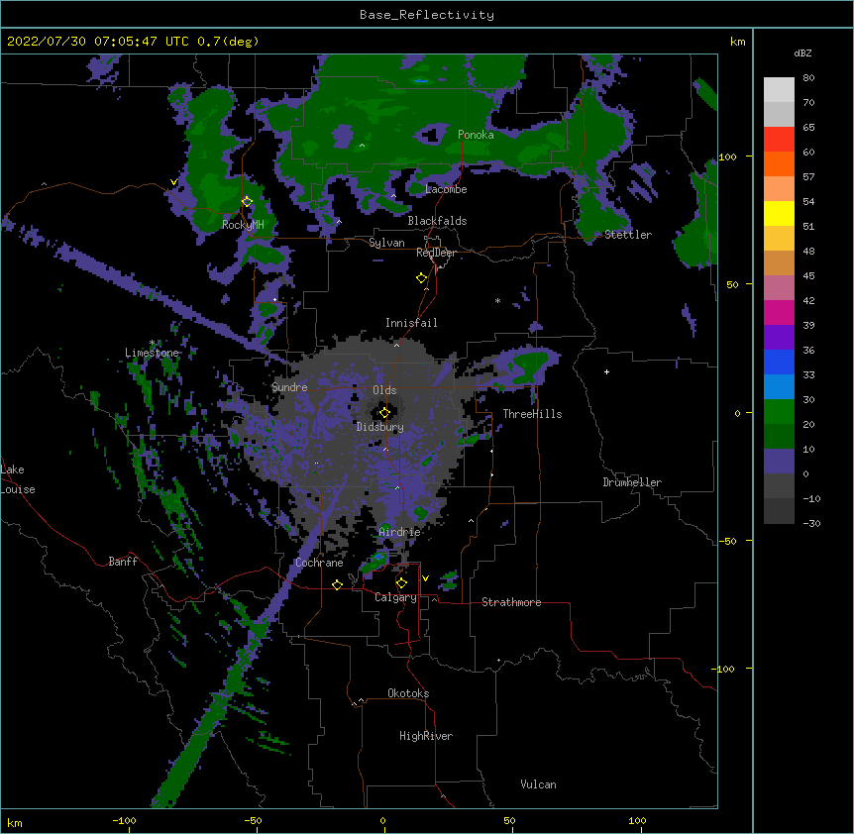Viewport: 854px width, 834px height.
Task: Click the green echo cell northwest of ThreeHills
Action: (x=528, y=365)
